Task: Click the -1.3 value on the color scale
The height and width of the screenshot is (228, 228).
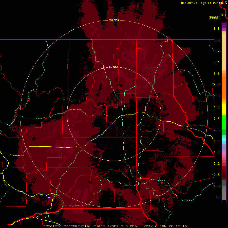Action: pyautogui.click(x=216, y=186)
